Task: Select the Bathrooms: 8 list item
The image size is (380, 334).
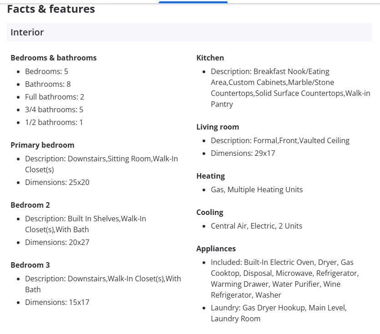Action: tap(48, 84)
